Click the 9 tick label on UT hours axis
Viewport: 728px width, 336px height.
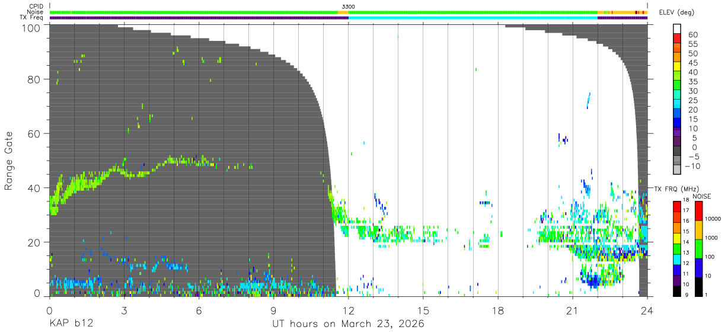(273, 310)
